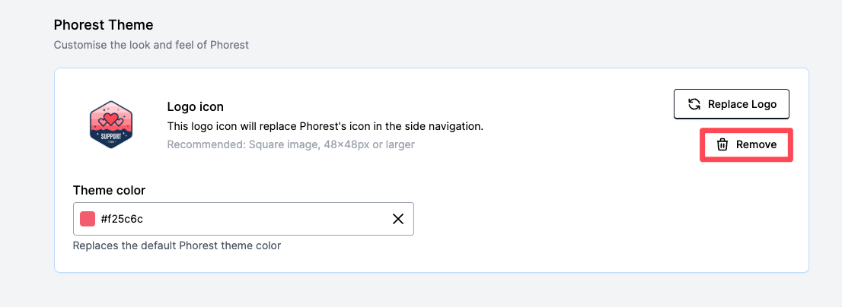The width and height of the screenshot is (842, 307).
Task: Click the Customise the look and feel subtitle
Action: click(151, 45)
